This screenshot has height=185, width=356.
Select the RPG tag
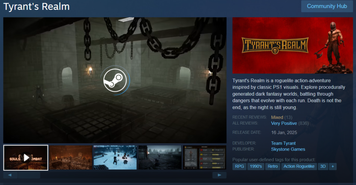point(239,166)
